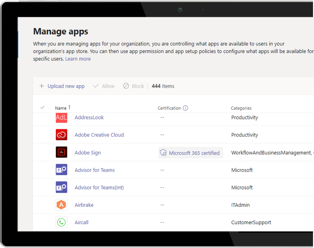Open the Advisor for Teams link
Viewport: 314px width, 248px height.
pos(95,170)
